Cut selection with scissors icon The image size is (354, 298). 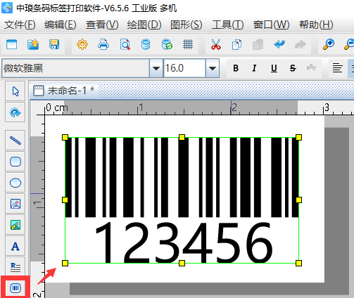(216, 44)
